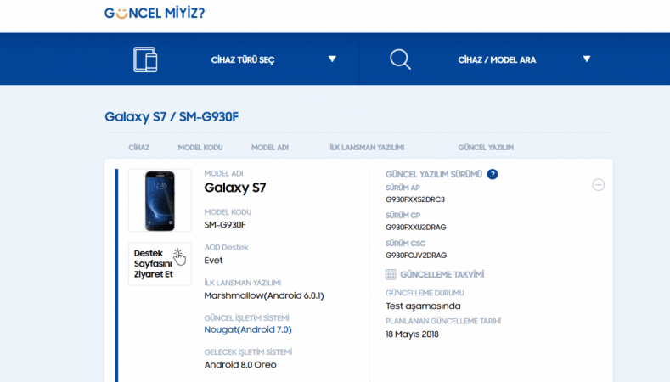Collapse the device card with minus icon
The height and width of the screenshot is (382, 670).
pyautogui.click(x=598, y=184)
